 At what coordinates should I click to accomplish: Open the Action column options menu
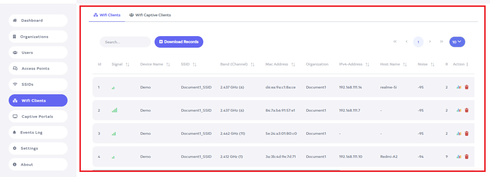click(x=467, y=64)
